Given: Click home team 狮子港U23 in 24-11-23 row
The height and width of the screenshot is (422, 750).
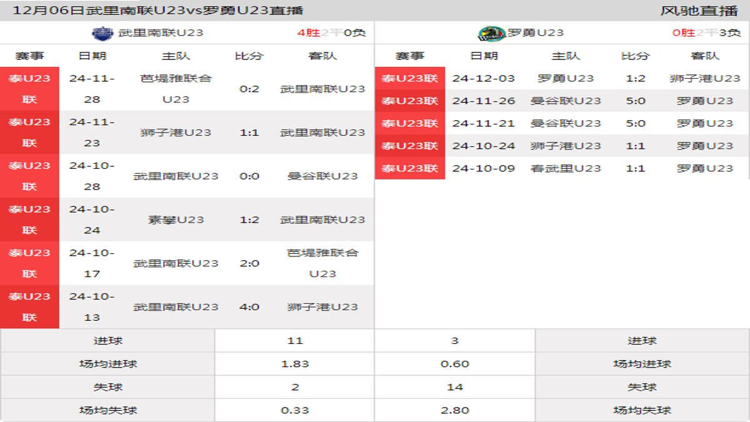Looking at the screenshot, I should (x=176, y=133).
